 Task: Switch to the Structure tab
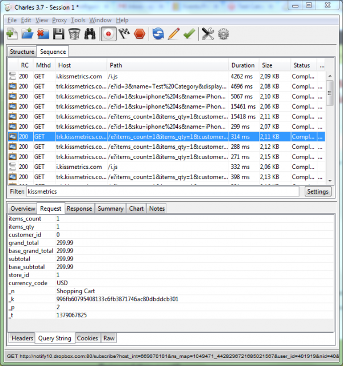(x=22, y=52)
